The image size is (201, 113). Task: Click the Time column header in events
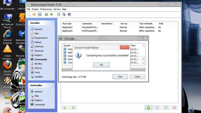click(x=133, y=46)
